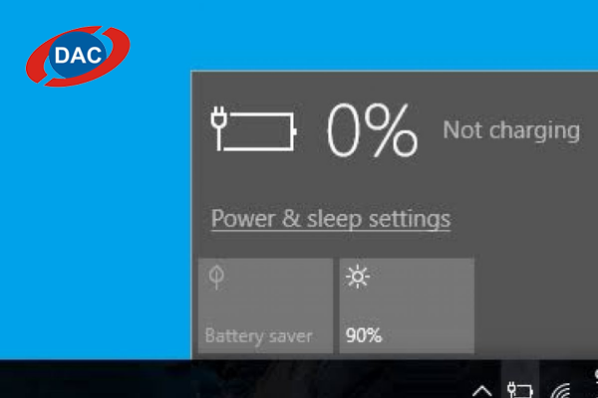Toggle the Battery saver tile

coord(265,305)
